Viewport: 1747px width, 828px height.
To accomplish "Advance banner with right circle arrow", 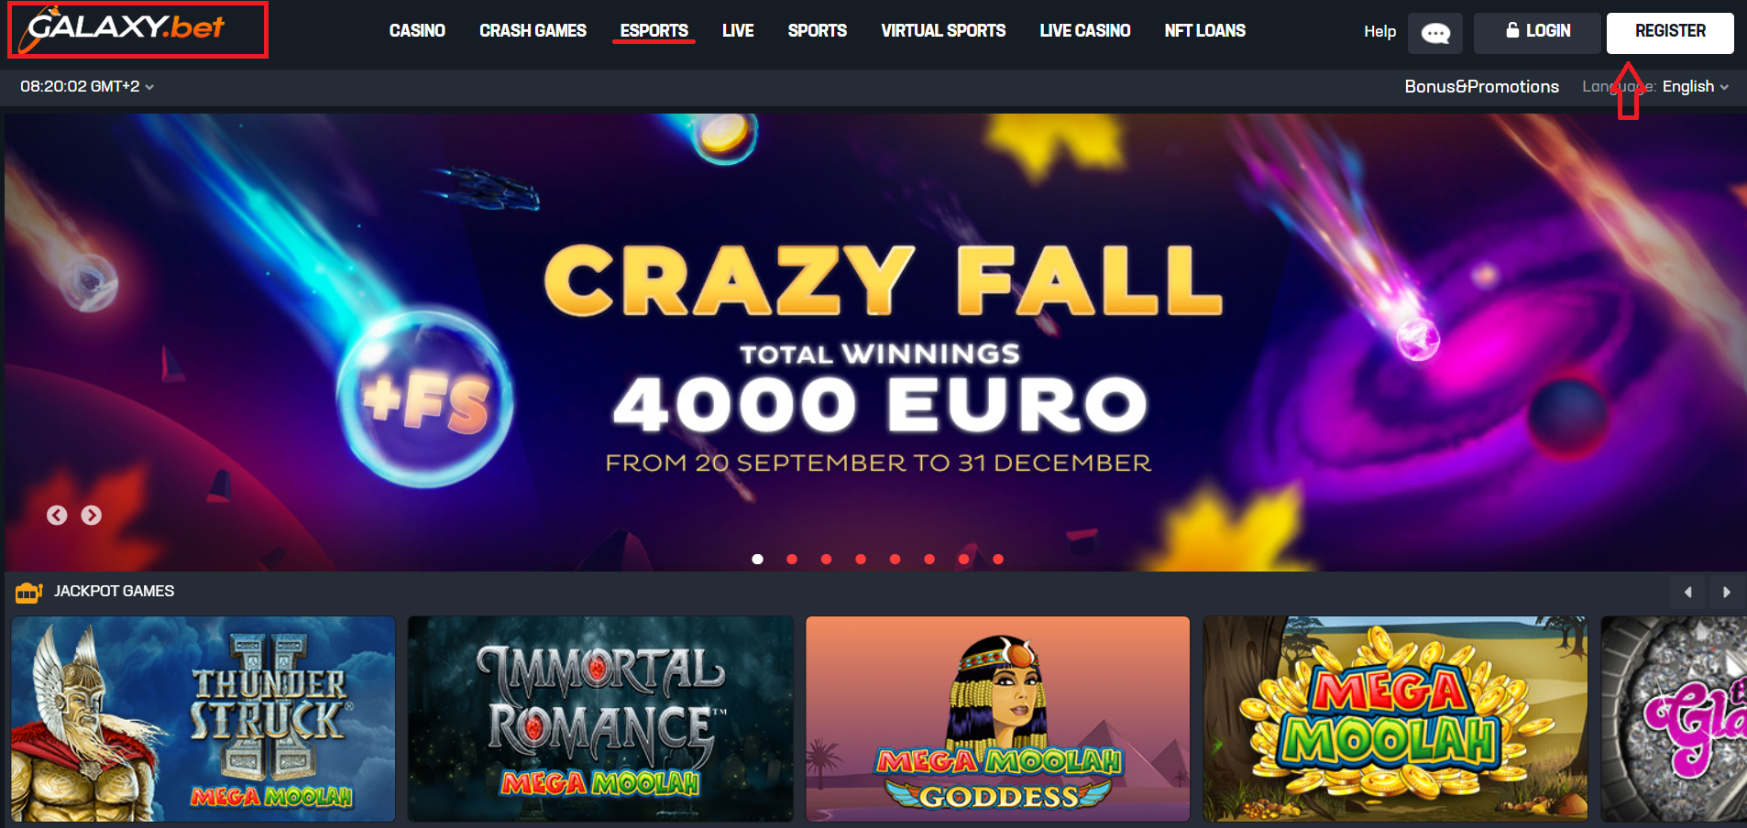I will 91,515.
